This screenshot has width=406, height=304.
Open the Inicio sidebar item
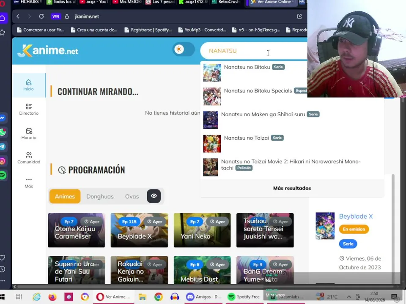[x=28, y=85]
